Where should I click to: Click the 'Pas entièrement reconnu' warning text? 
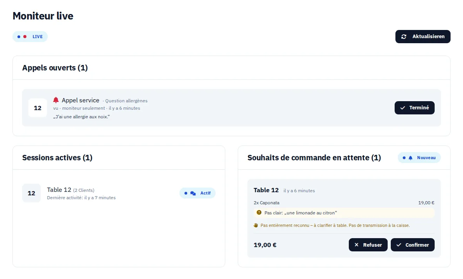335,225
